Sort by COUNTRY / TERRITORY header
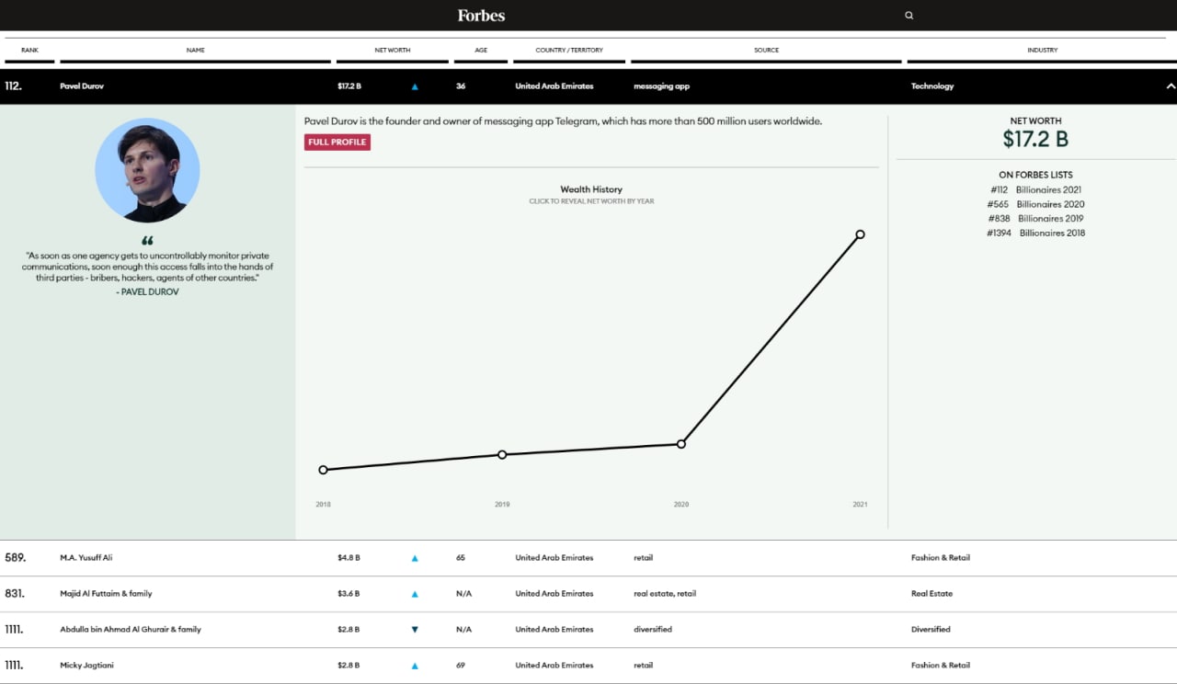Image resolution: width=1177 pixels, height=684 pixels. tap(569, 50)
